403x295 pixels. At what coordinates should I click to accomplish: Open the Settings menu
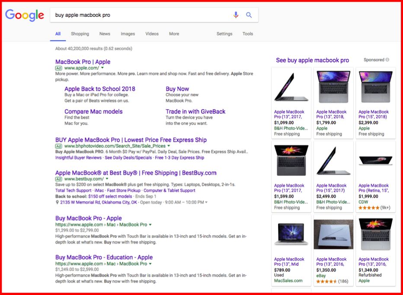coord(224,34)
